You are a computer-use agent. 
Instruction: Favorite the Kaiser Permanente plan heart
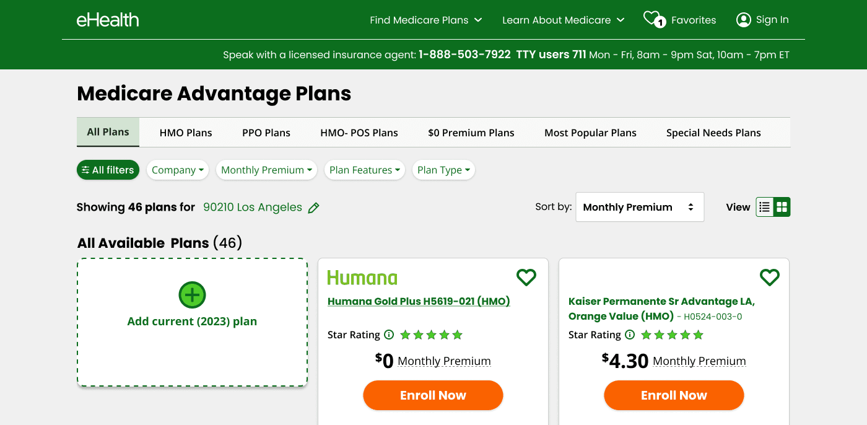click(x=770, y=277)
